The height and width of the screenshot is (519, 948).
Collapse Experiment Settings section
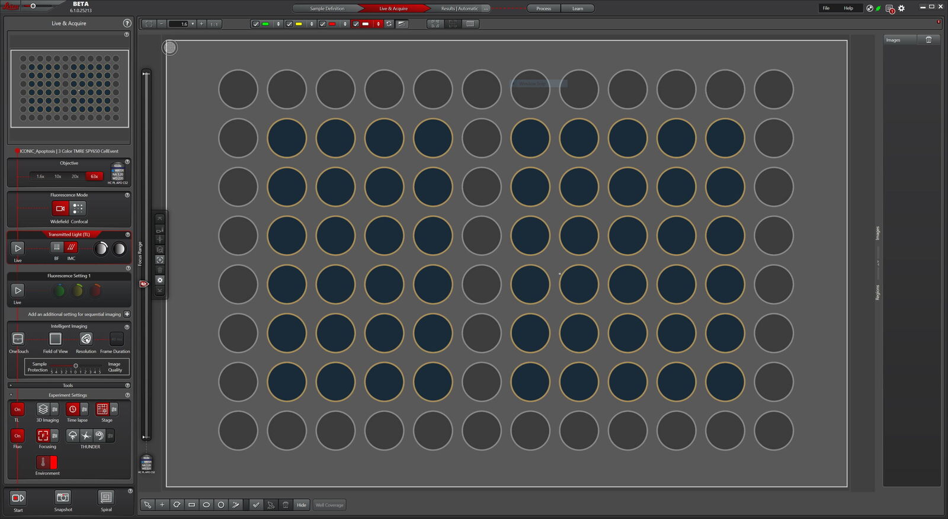tap(11, 395)
